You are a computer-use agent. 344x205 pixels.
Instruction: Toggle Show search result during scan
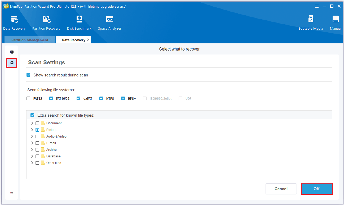[29, 75]
